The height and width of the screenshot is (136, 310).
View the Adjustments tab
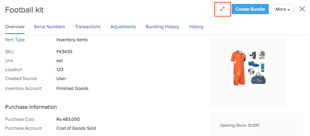point(123,27)
